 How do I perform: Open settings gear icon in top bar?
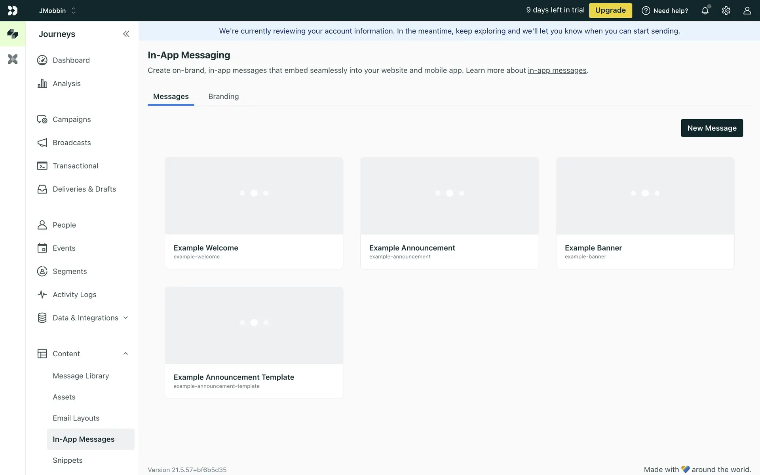pos(726,11)
